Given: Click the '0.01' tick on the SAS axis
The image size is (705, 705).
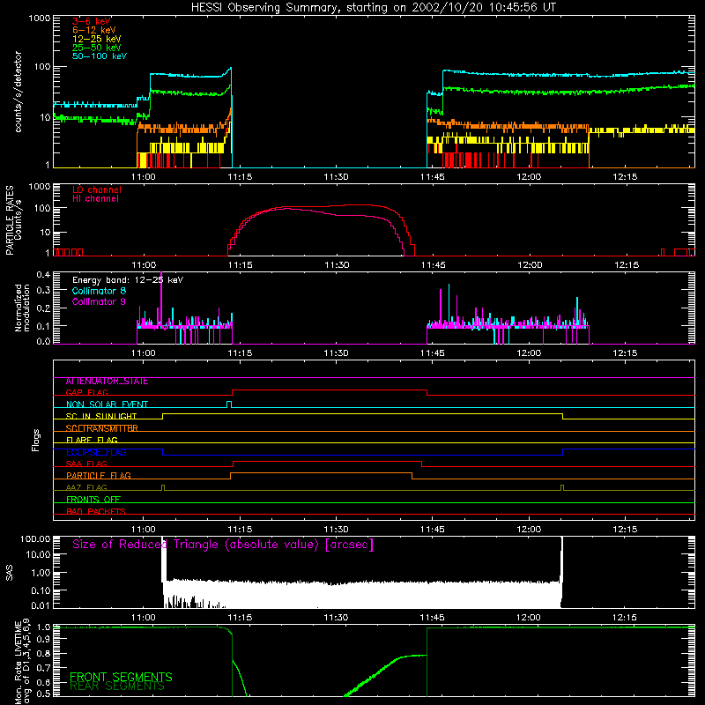Looking at the screenshot, I should tap(41, 605).
